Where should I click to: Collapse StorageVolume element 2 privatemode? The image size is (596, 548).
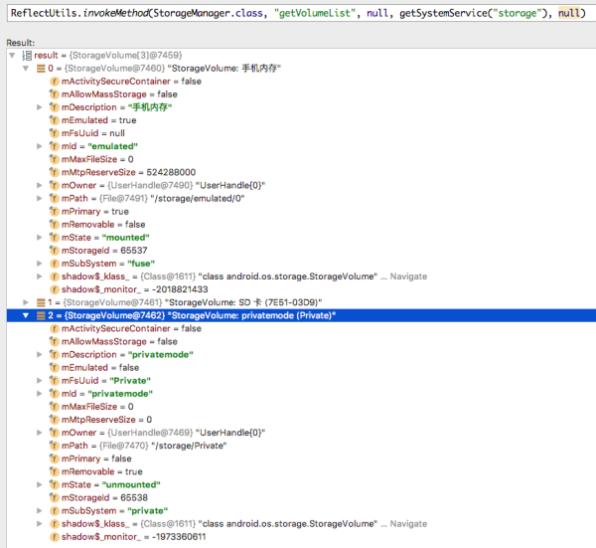coord(26,315)
